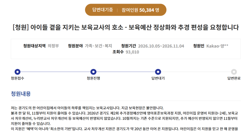Viewport: 243px width, 132px height.
Task: Click the view count 93,010
Action: point(132,52)
